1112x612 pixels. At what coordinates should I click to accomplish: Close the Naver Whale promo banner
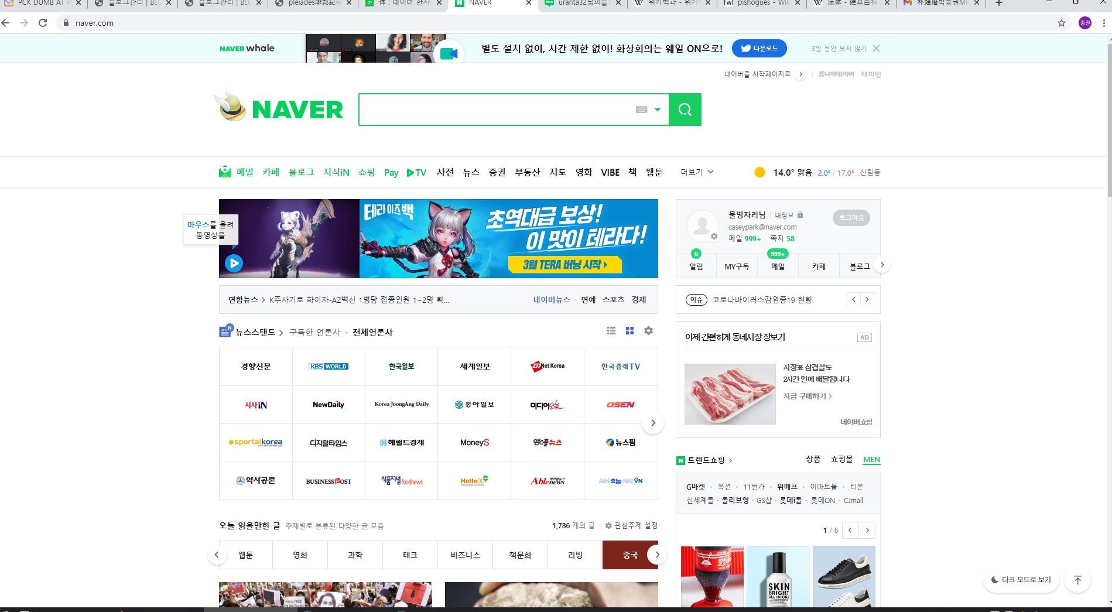point(876,49)
